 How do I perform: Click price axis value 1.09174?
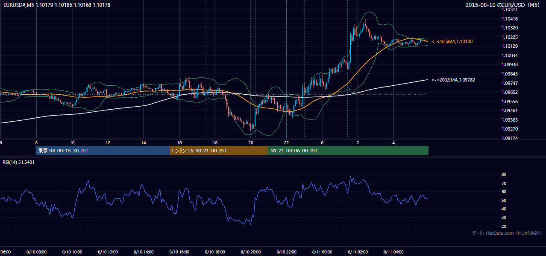click(x=509, y=138)
